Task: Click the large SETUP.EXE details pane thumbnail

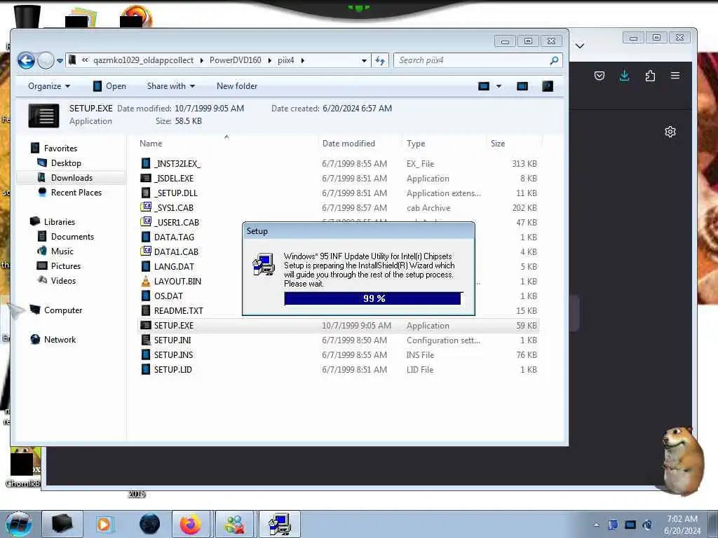Action: (43, 116)
